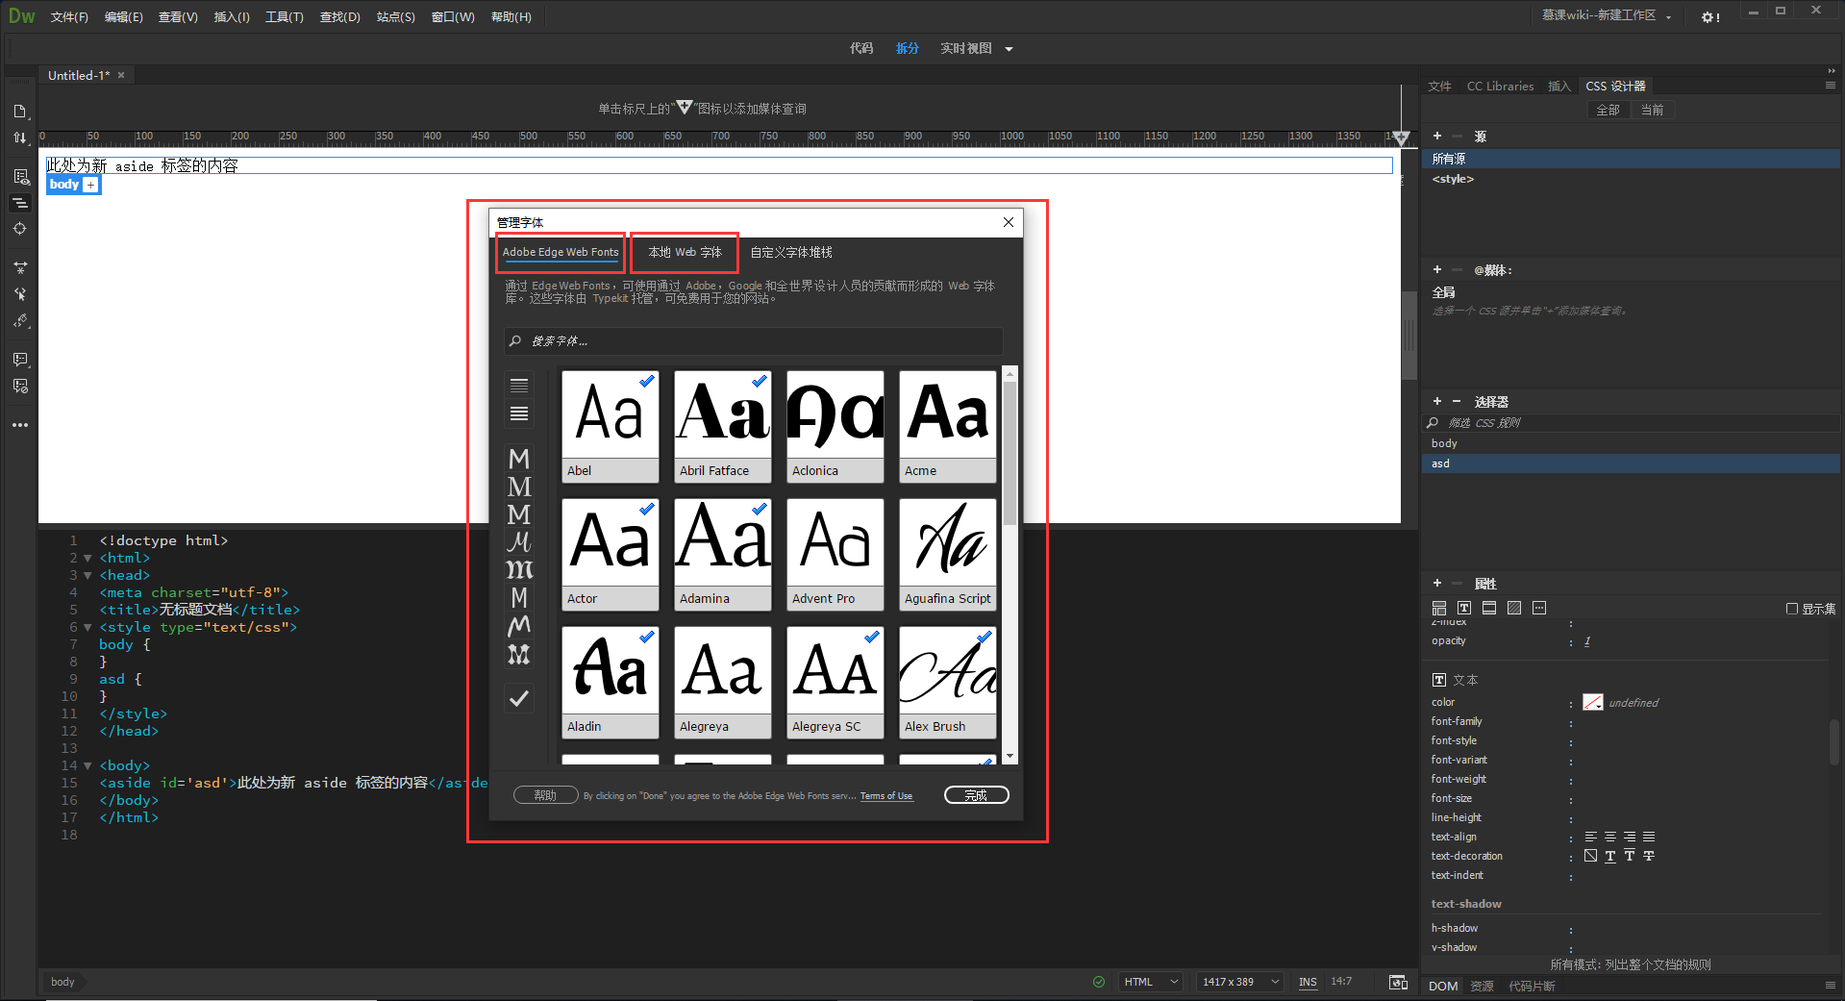Screen dimensions: 1845x1001
Task: Click the 完成 button in font dialog
Action: tap(976, 795)
